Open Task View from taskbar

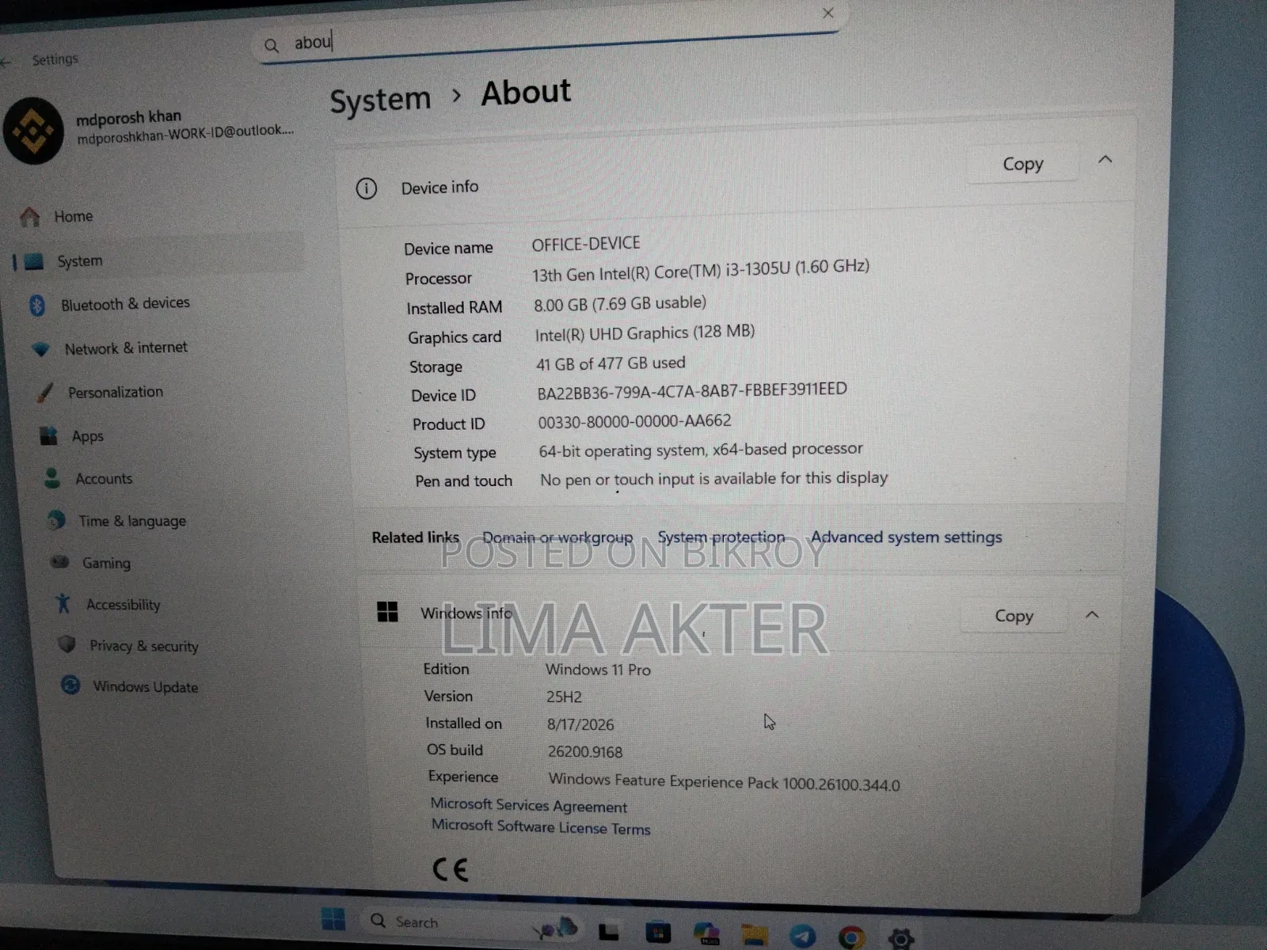pyautogui.click(x=608, y=932)
